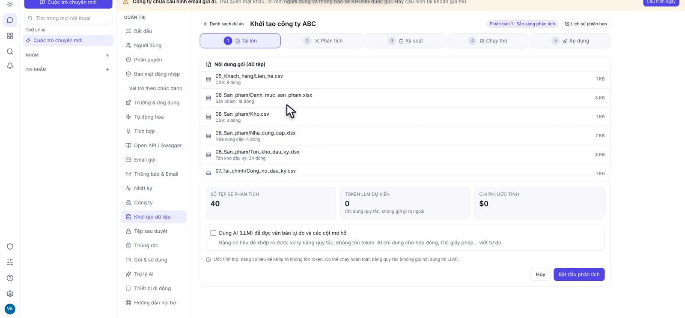Go back to Danh sách dự án
The width and height of the screenshot is (685, 318).
[x=223, y=24]
